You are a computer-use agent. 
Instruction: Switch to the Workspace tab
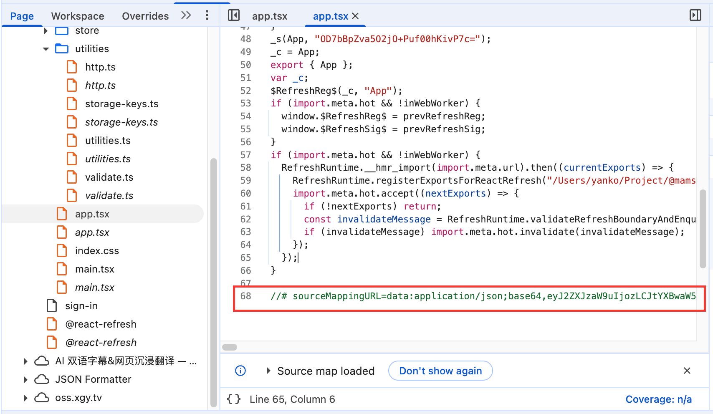[78, 16]
